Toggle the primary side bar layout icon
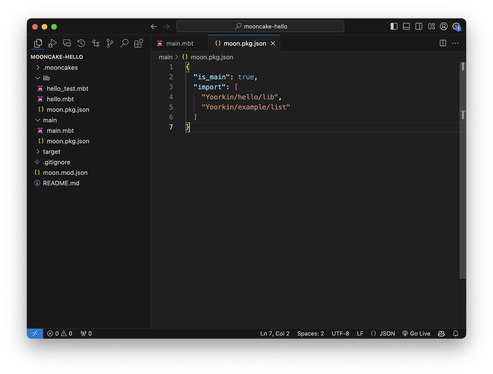Screen dimensions: 493x374 (x=394, y=26)
